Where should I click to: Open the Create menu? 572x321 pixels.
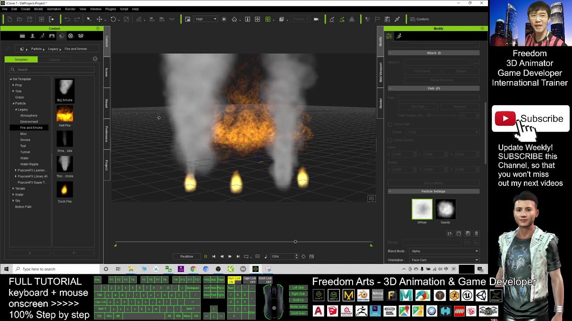coord(25,9)
